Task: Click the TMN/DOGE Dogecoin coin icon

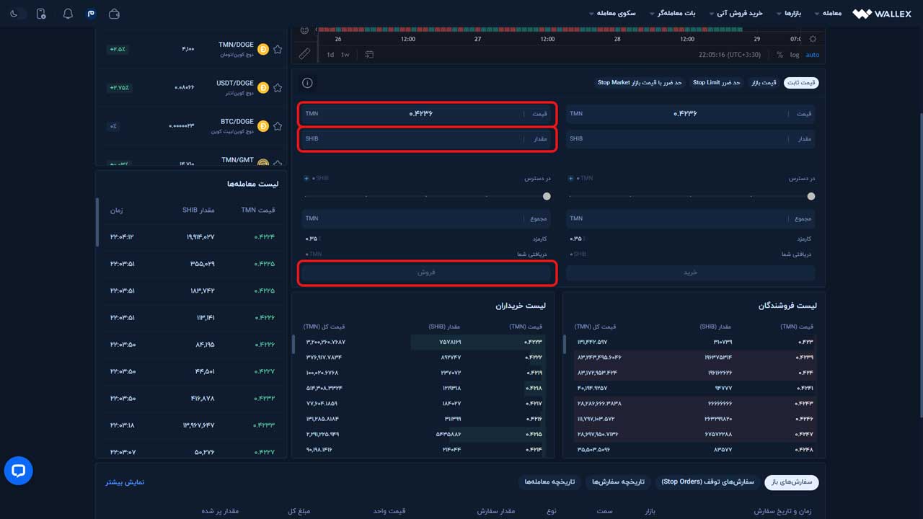Action: click(263, 49)
